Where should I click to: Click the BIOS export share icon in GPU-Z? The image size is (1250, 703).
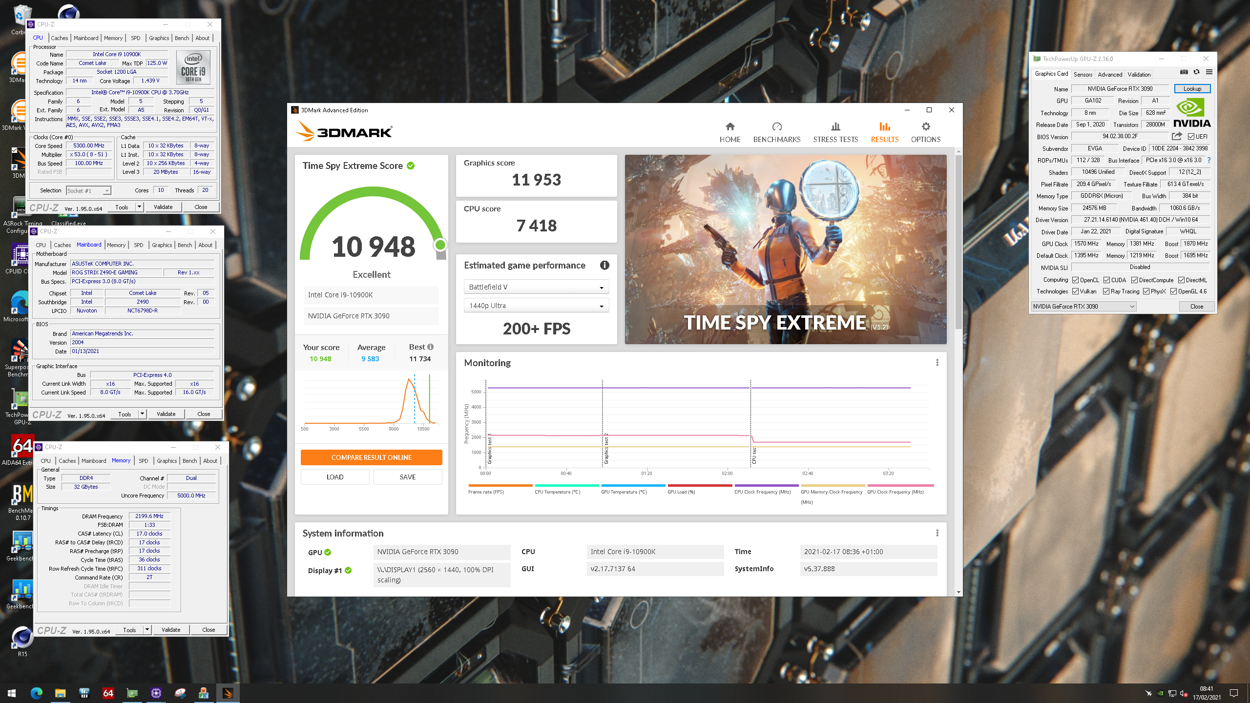[x=1177, y=136]
